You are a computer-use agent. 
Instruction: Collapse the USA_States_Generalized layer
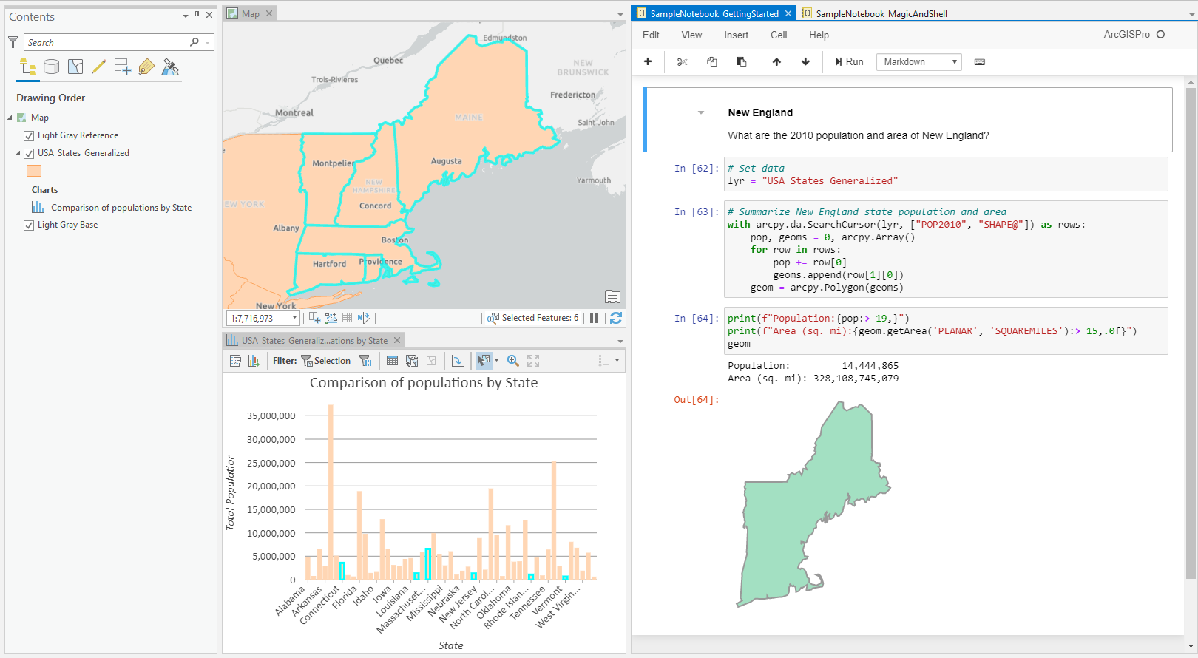tap(18, 153)
